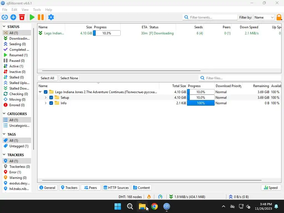Filter by Seeding (0) status

[x=17, y=44]
